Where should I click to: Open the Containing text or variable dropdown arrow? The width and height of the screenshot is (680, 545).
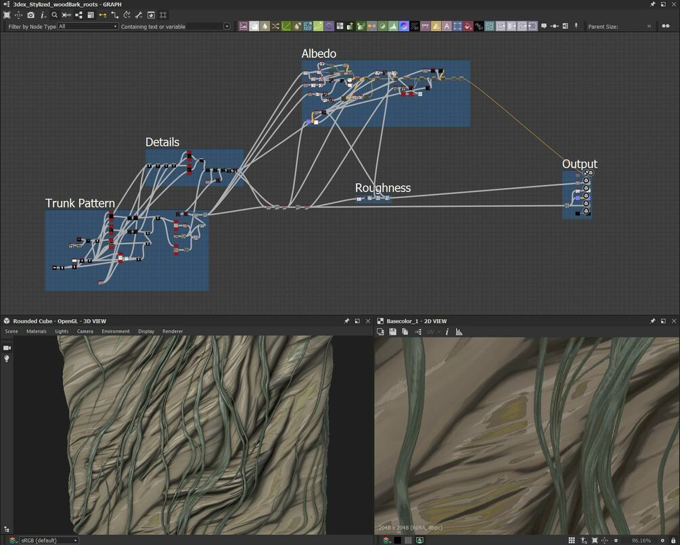coord(227,26)
